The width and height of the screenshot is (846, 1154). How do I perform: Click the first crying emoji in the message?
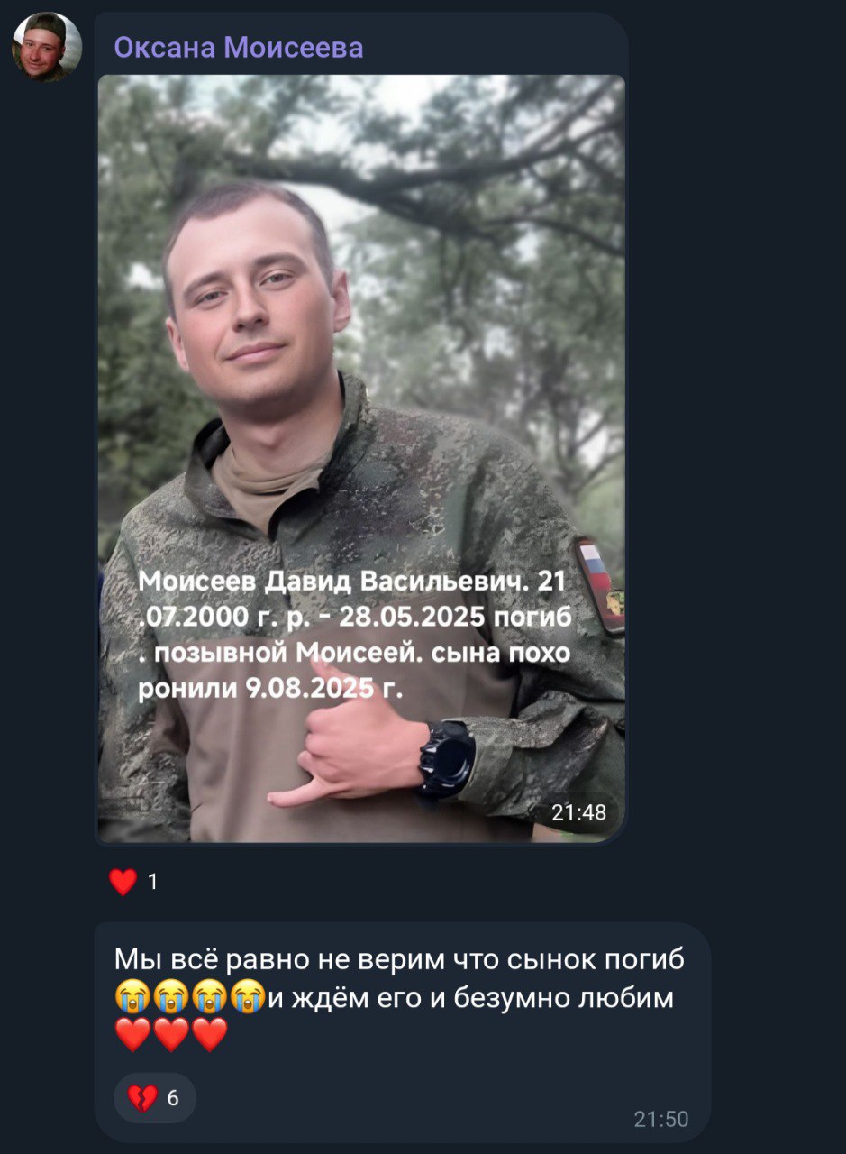(132, 998)
